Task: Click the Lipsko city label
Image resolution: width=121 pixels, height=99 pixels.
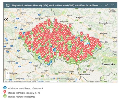Action: click(x=23, y=13)
